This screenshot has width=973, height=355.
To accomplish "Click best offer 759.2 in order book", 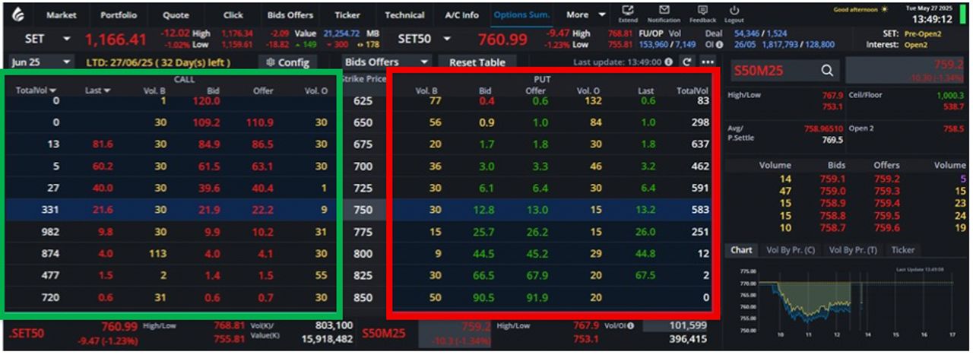I will [x=886, y=179].
